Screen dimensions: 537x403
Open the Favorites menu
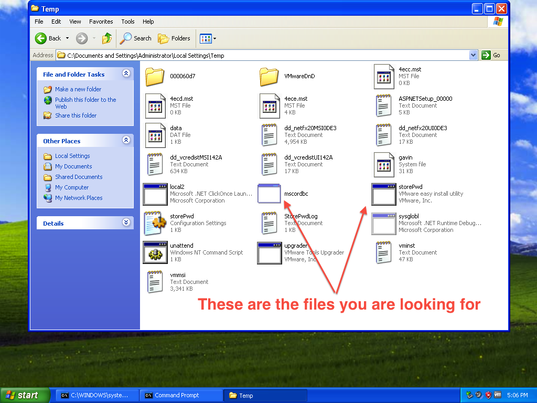pyautogui.click(x=101, y=22)
